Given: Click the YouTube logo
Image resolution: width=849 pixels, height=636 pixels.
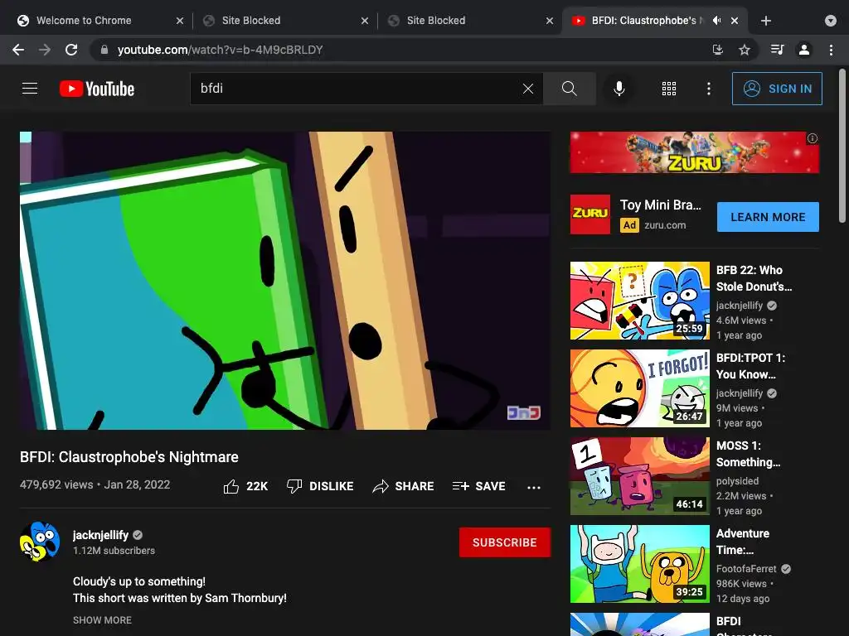Looking at the screenshot, I should [97, 89].
